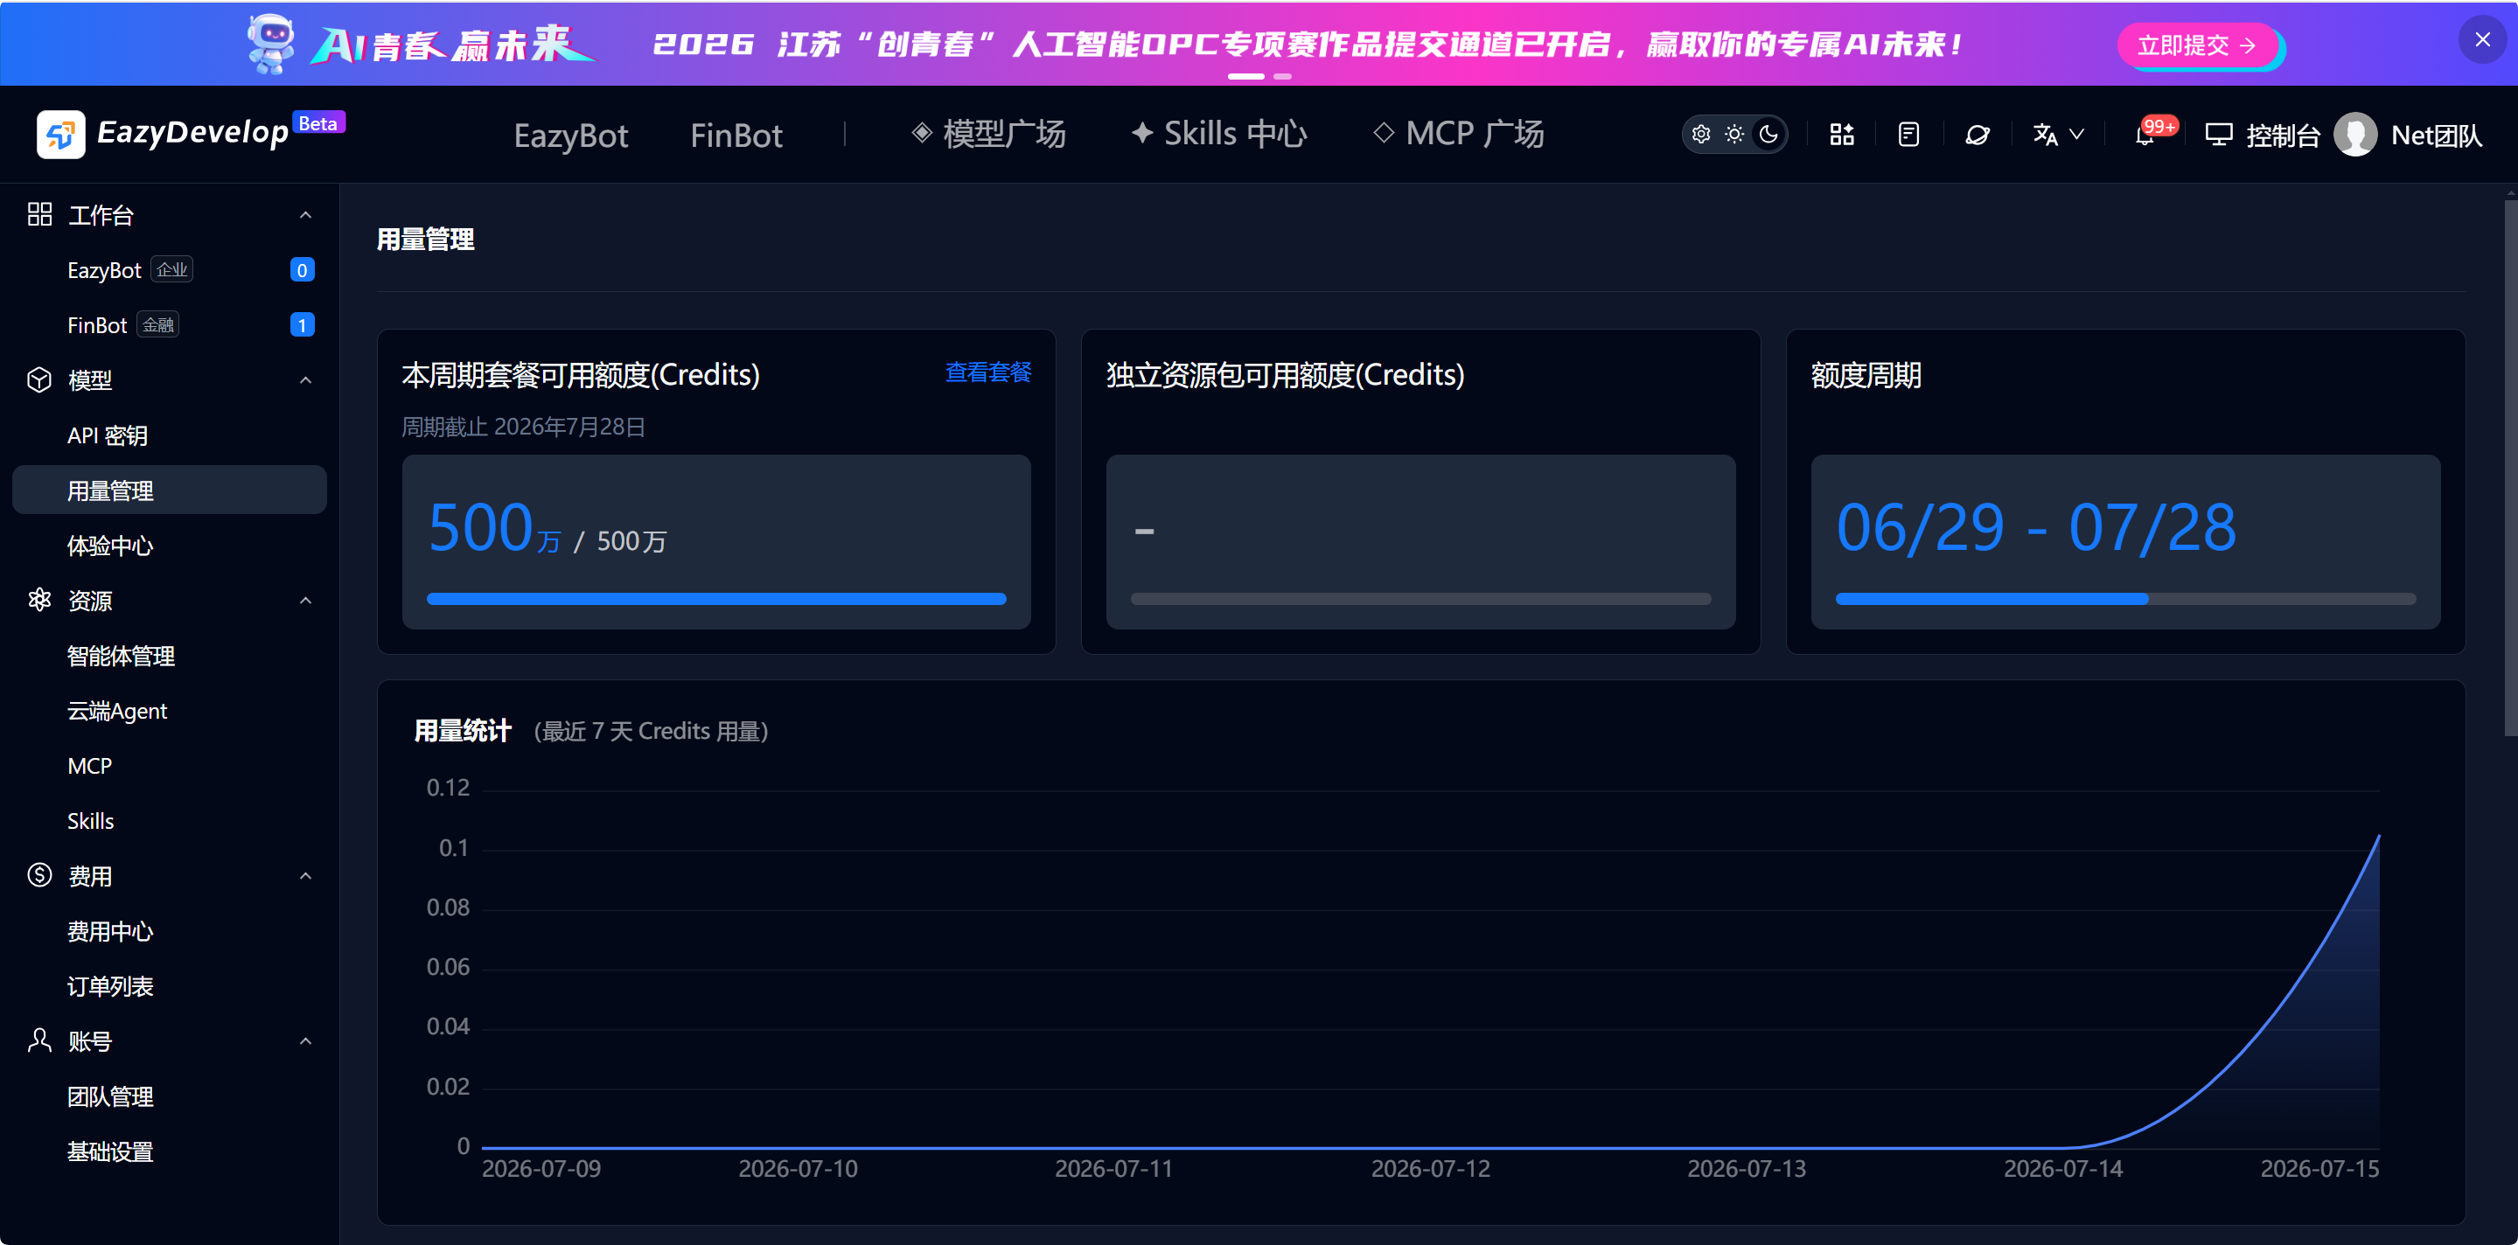Click the quota period progress bar
Screen dimensions: 2518x1245
2125,599
